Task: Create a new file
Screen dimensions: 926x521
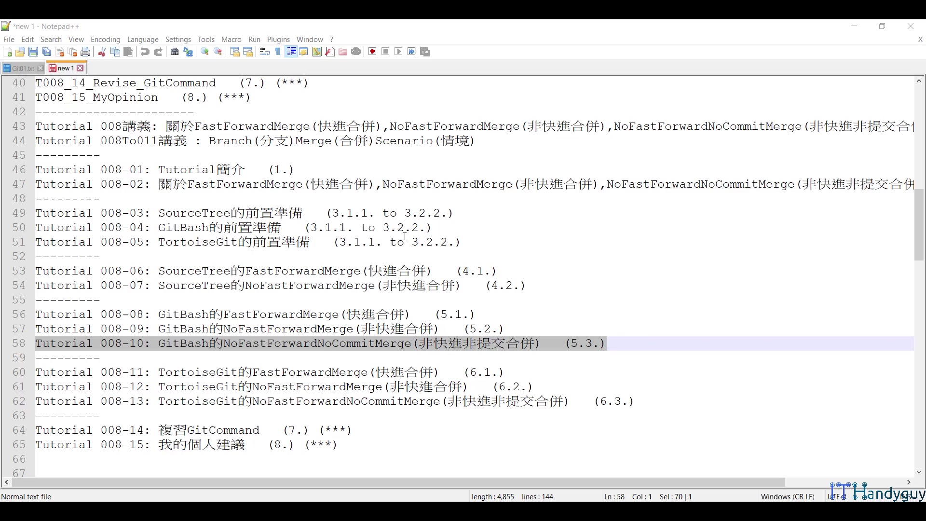Action: pyautogui.click(x=8, y=52)
